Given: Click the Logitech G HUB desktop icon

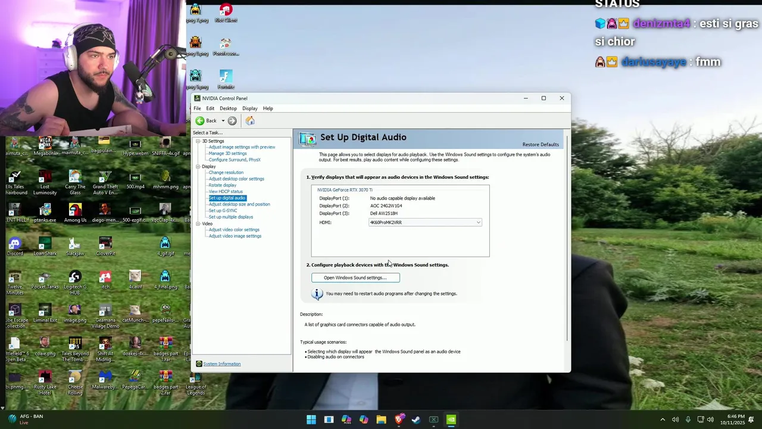Looking at the screenshot, I should (x=75, y=283).
